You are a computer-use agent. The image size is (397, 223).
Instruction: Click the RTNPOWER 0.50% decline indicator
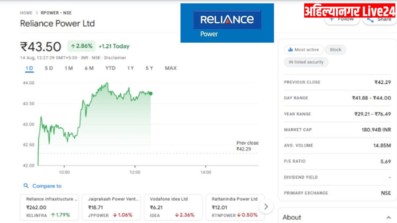tap(247, 215)
